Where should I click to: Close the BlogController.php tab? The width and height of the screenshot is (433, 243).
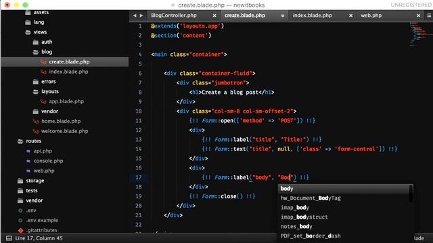pyautogui.click(x=214, y=16)
